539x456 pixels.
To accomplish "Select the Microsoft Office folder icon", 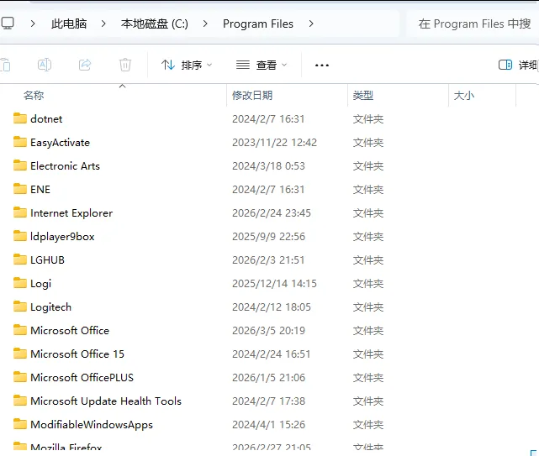I will click(20, 330).
